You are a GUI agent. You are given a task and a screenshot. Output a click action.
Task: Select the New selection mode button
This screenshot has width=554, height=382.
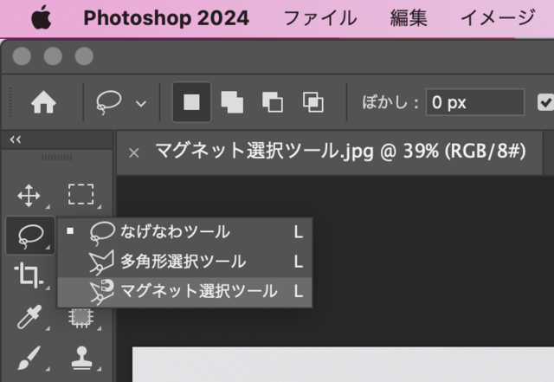tap(191, 102)
